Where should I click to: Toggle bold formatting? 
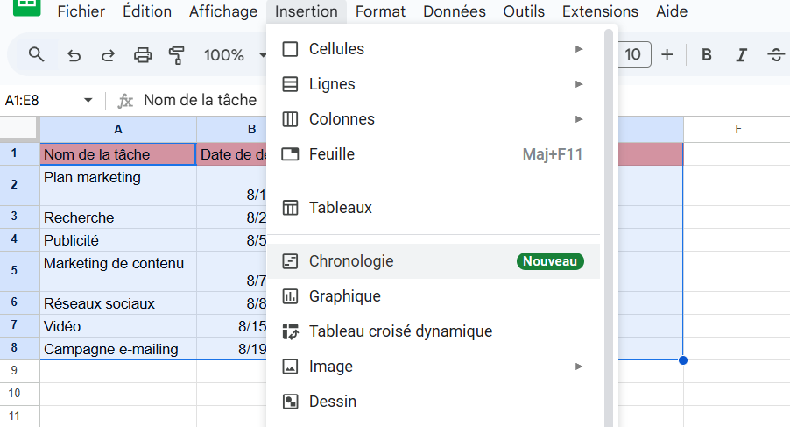coord(707,55)
